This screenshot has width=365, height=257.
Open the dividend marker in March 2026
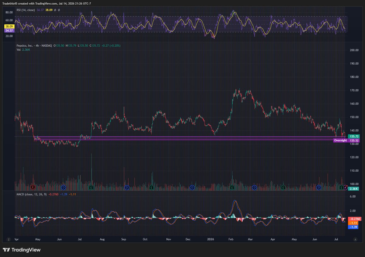[x=254, y=187]
